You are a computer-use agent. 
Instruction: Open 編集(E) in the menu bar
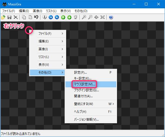pos(24,11)
